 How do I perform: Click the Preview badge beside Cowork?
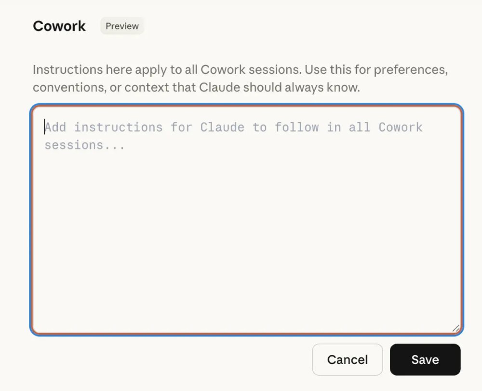[x=122, y=26]
